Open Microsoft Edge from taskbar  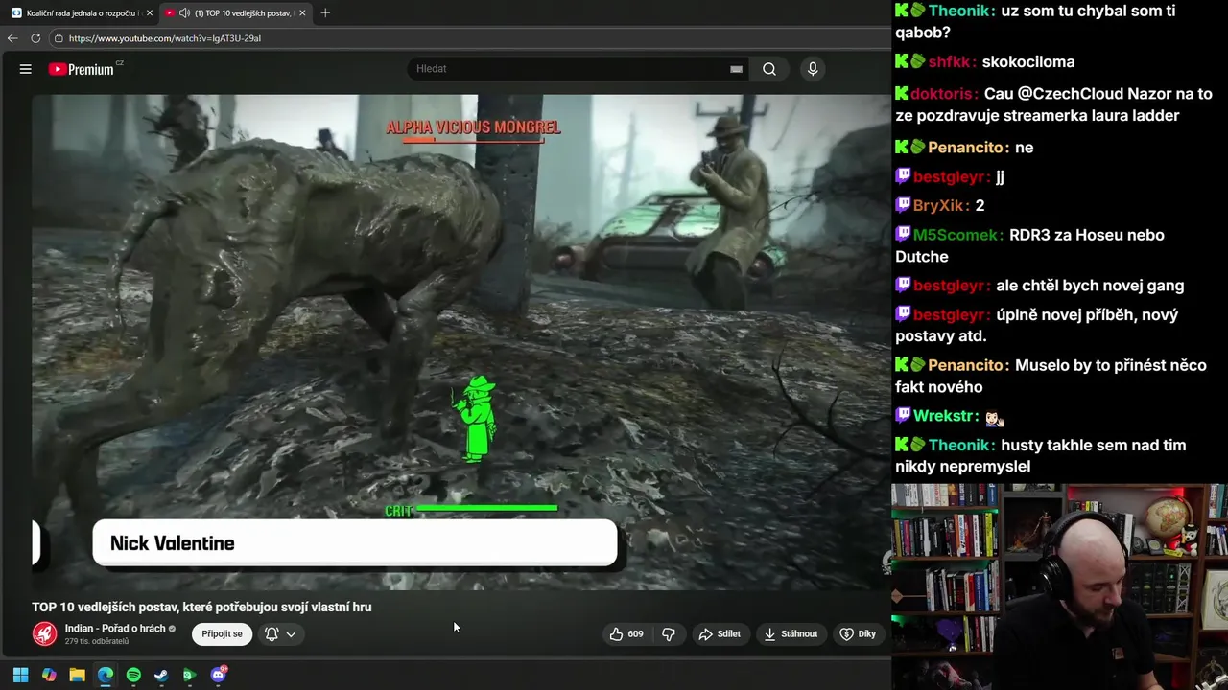coord(106,675)
